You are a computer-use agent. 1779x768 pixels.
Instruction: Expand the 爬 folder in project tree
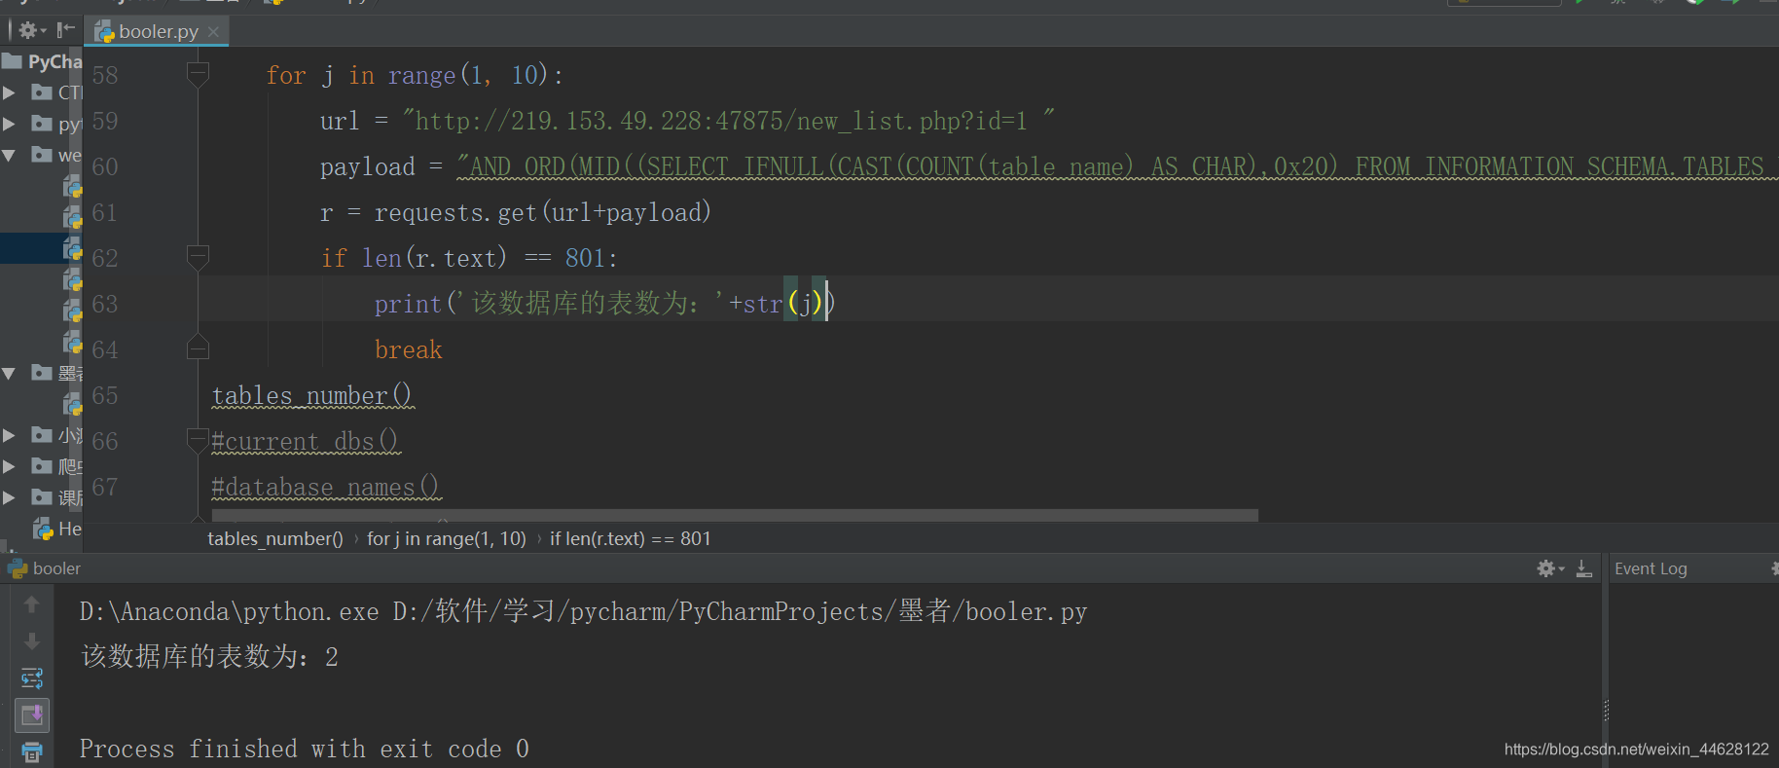tap(9, 466)
